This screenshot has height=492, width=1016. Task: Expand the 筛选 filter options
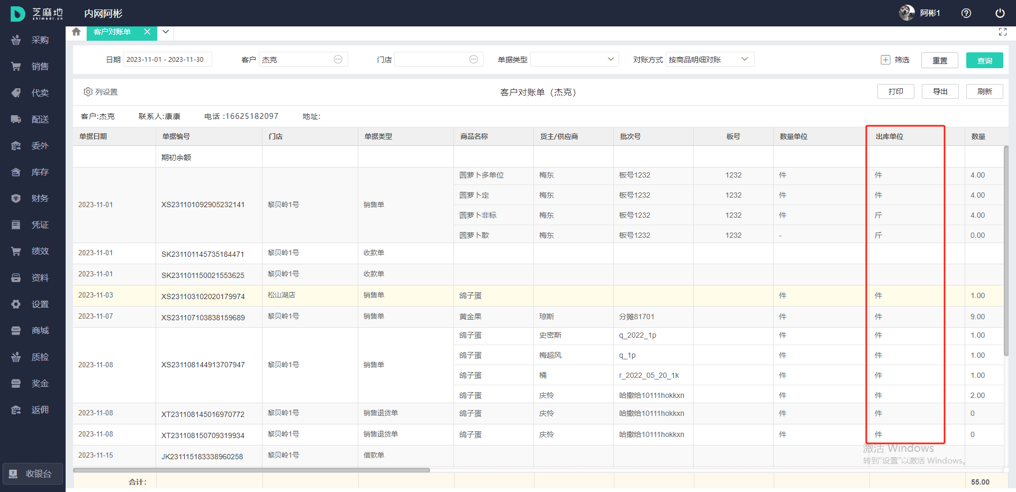tap(895, 60)
